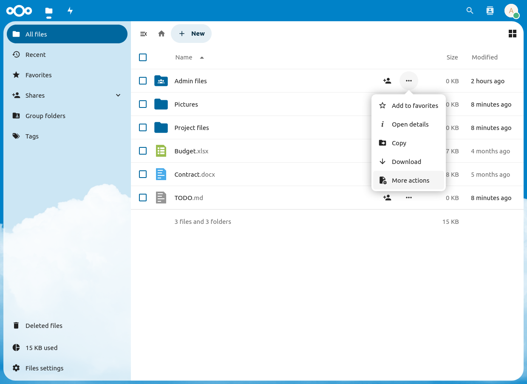
Task: Open three-dots actions menu for TODO.md
Action: pos(409,198)
